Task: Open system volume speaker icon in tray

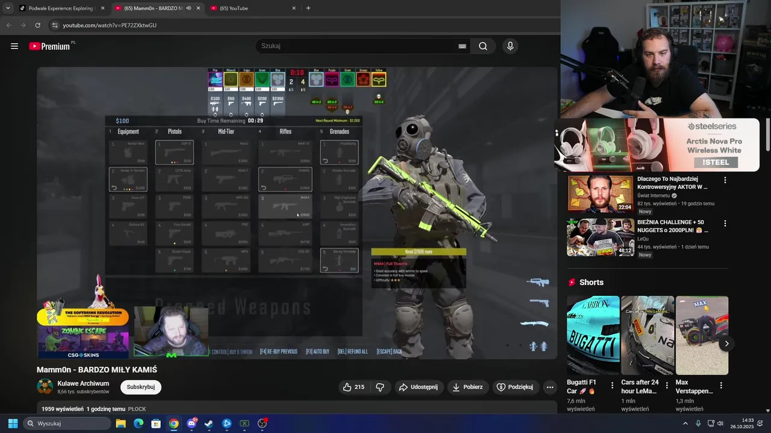Action: pyautogui.click(x=720, y=423)
